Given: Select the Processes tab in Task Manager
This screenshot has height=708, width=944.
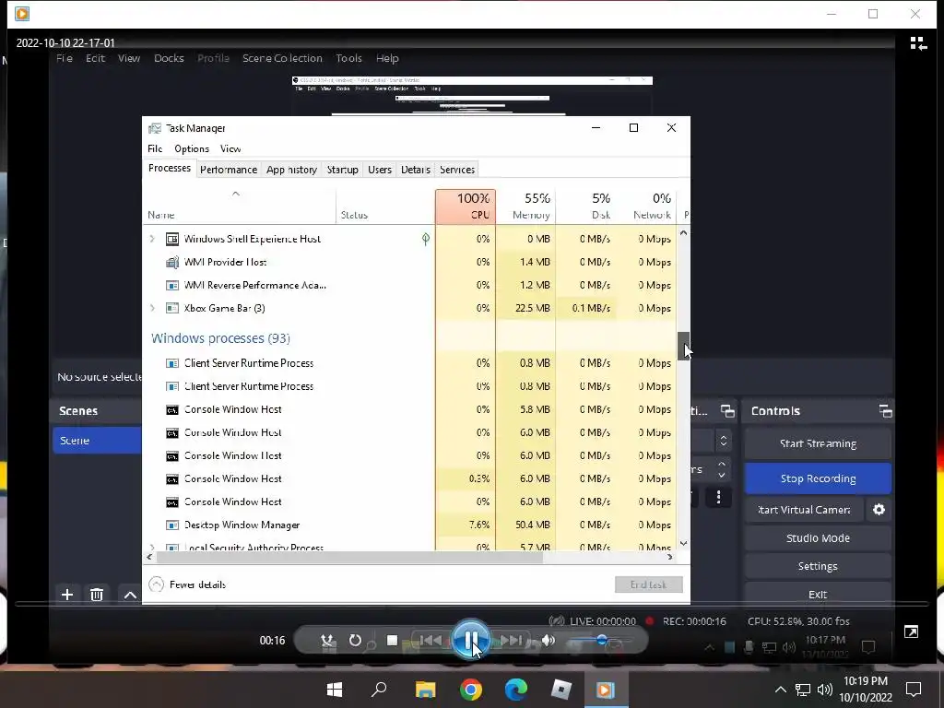Looking at the screenshot, I should (x=170, y=168).
